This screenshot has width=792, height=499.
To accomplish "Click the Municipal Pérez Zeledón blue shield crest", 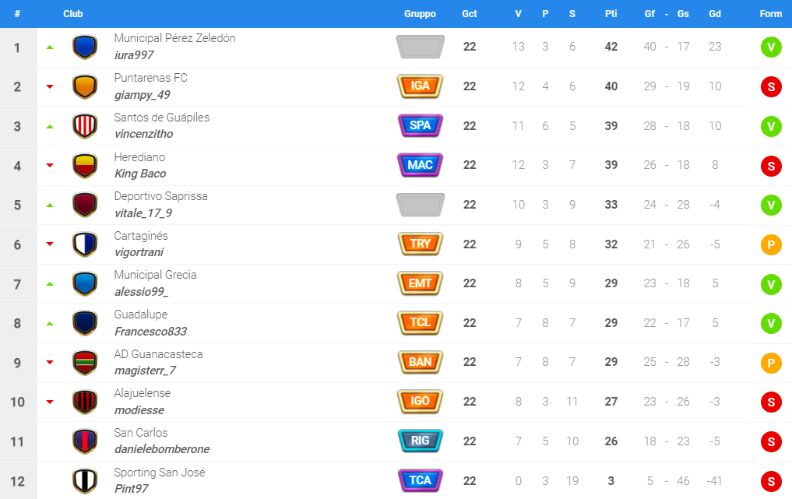I will pos(85,47).
